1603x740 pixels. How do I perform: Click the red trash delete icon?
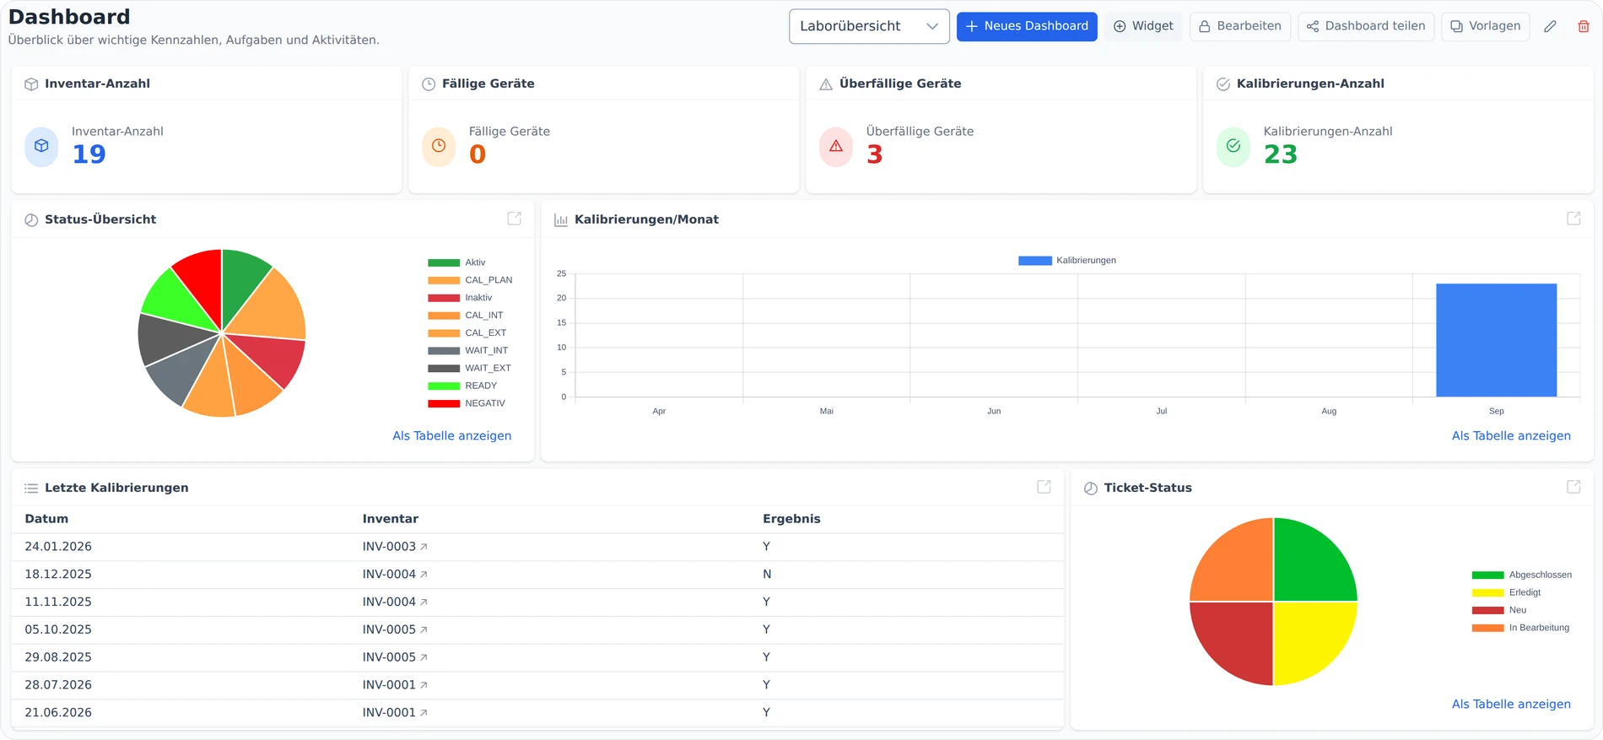(1584, 26)
